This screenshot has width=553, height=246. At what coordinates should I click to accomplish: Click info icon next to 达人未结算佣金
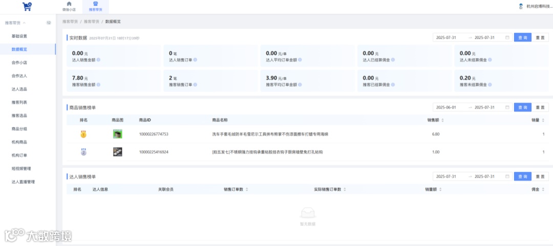click(489, 60)
